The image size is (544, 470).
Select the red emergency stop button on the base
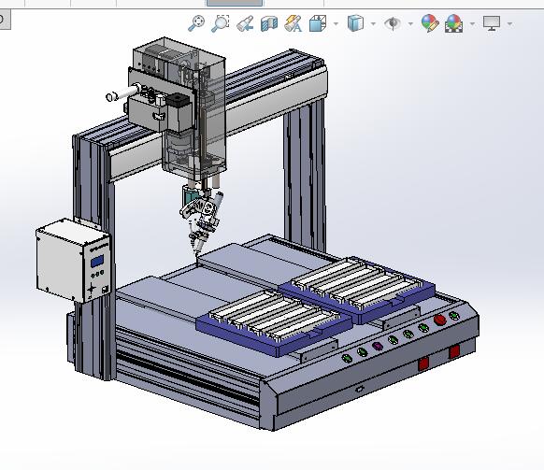coord(440,320)
